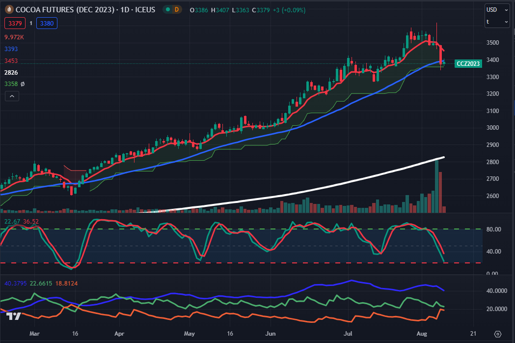Click the 80.00 stochastic axis label
515x343 pixels.
[494, 229]
